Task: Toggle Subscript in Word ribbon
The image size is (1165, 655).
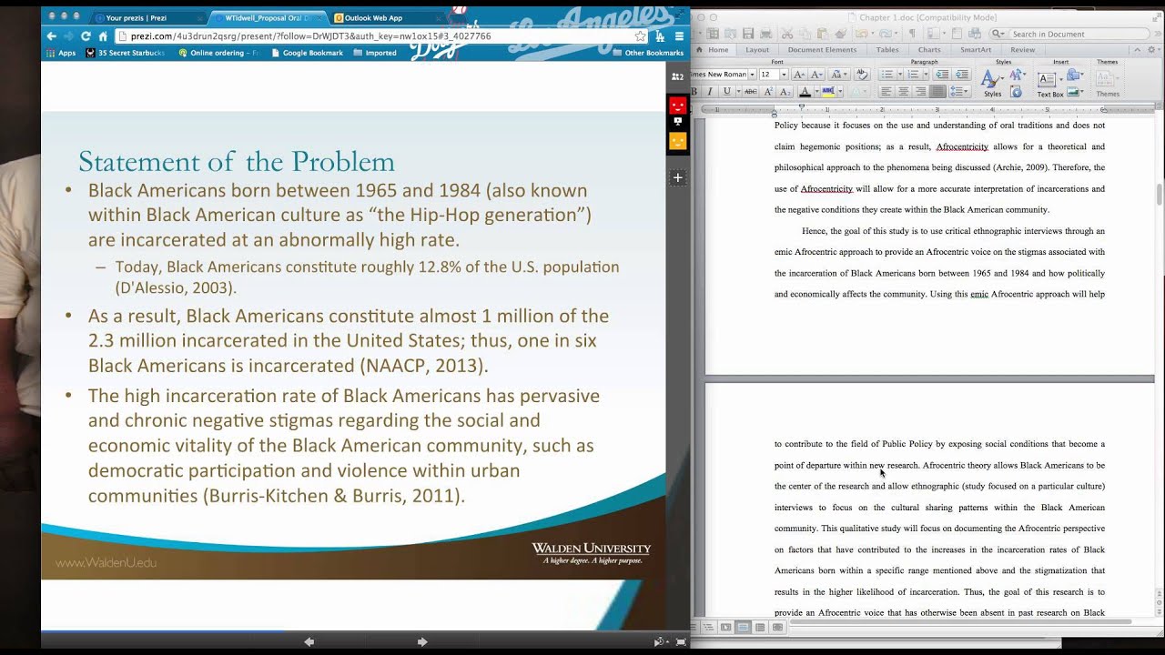Action: (x=785, y=91)
